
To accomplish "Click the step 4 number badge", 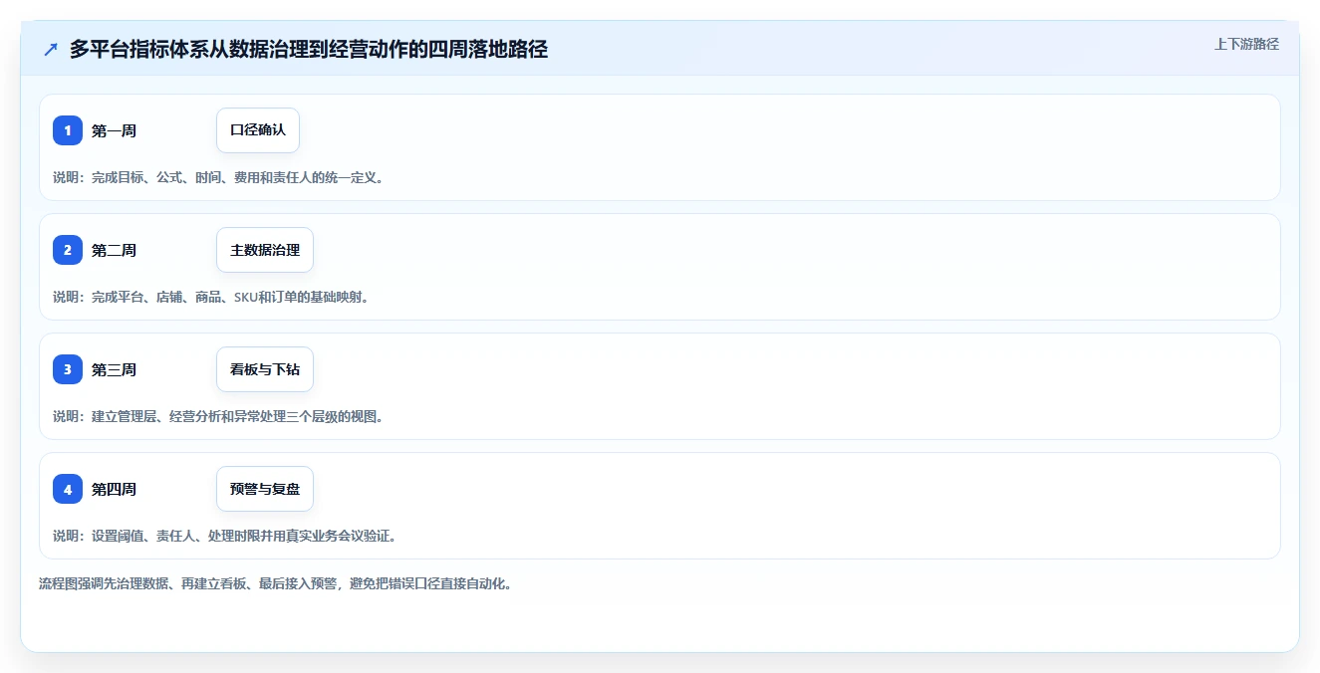I will [x=68, y=489].
